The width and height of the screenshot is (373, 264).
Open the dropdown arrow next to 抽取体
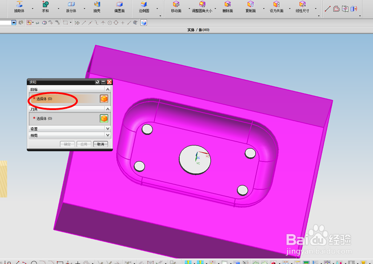point(32,8)
